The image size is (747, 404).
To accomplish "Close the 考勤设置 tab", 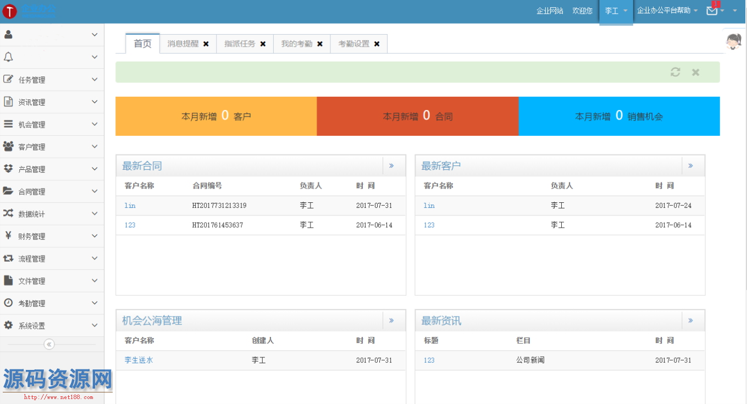I will click(x=377, y=44).
